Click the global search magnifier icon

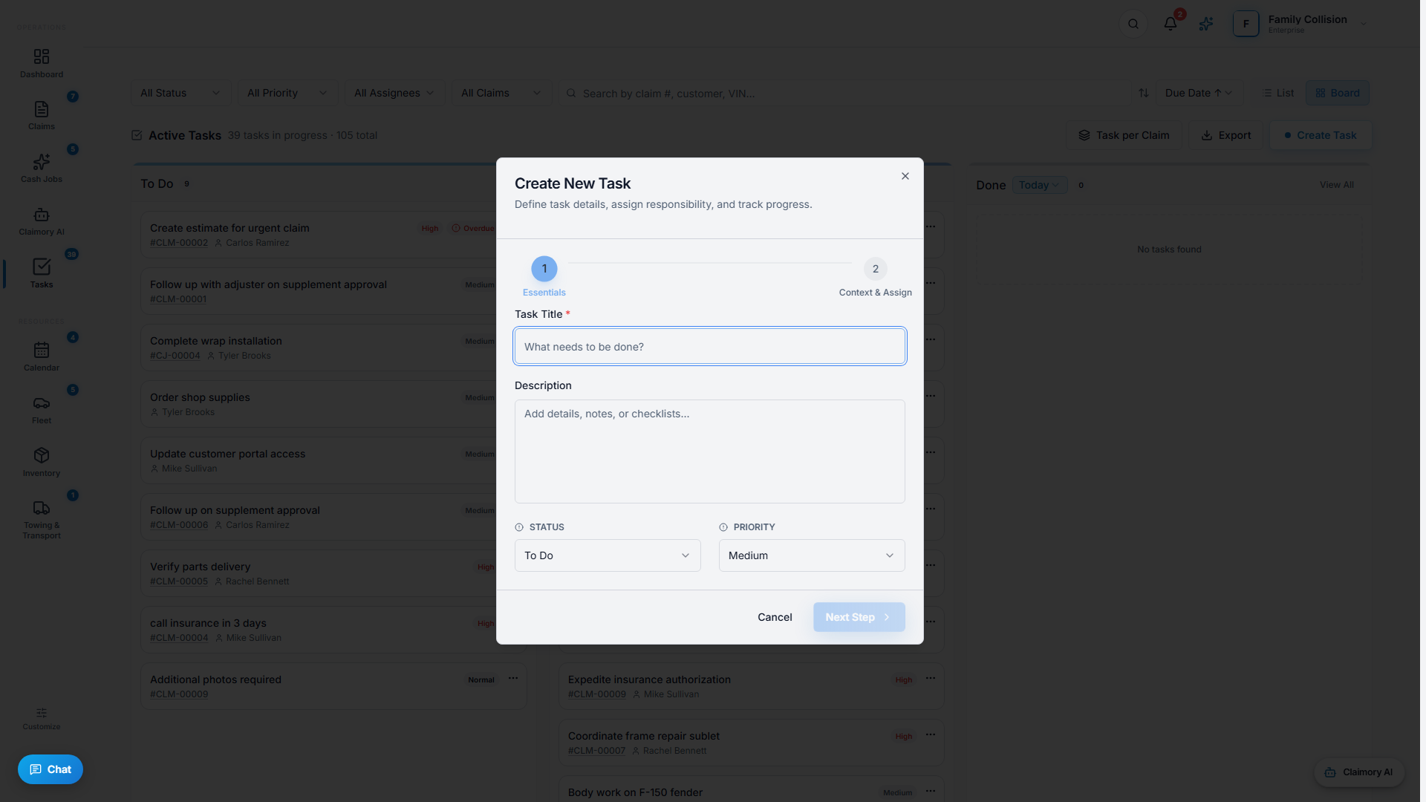pyautogui.click(x=1133, y=24)
